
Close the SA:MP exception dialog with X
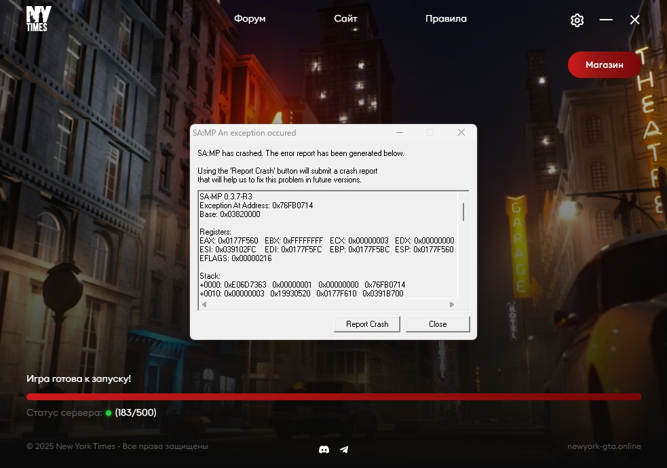coord(461,133)
